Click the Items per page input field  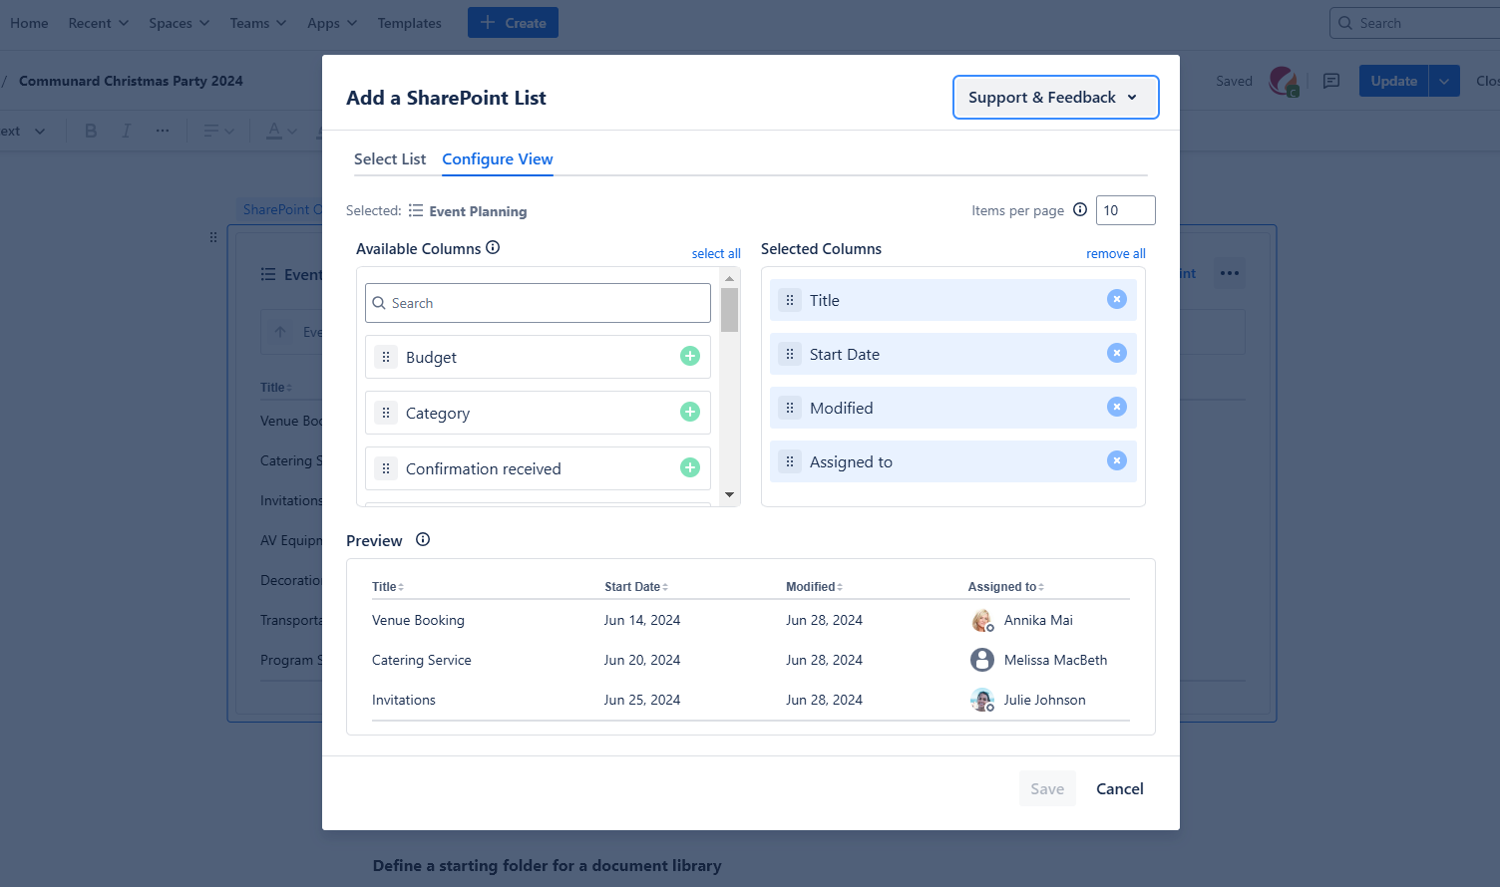(x=1125, y=210)
